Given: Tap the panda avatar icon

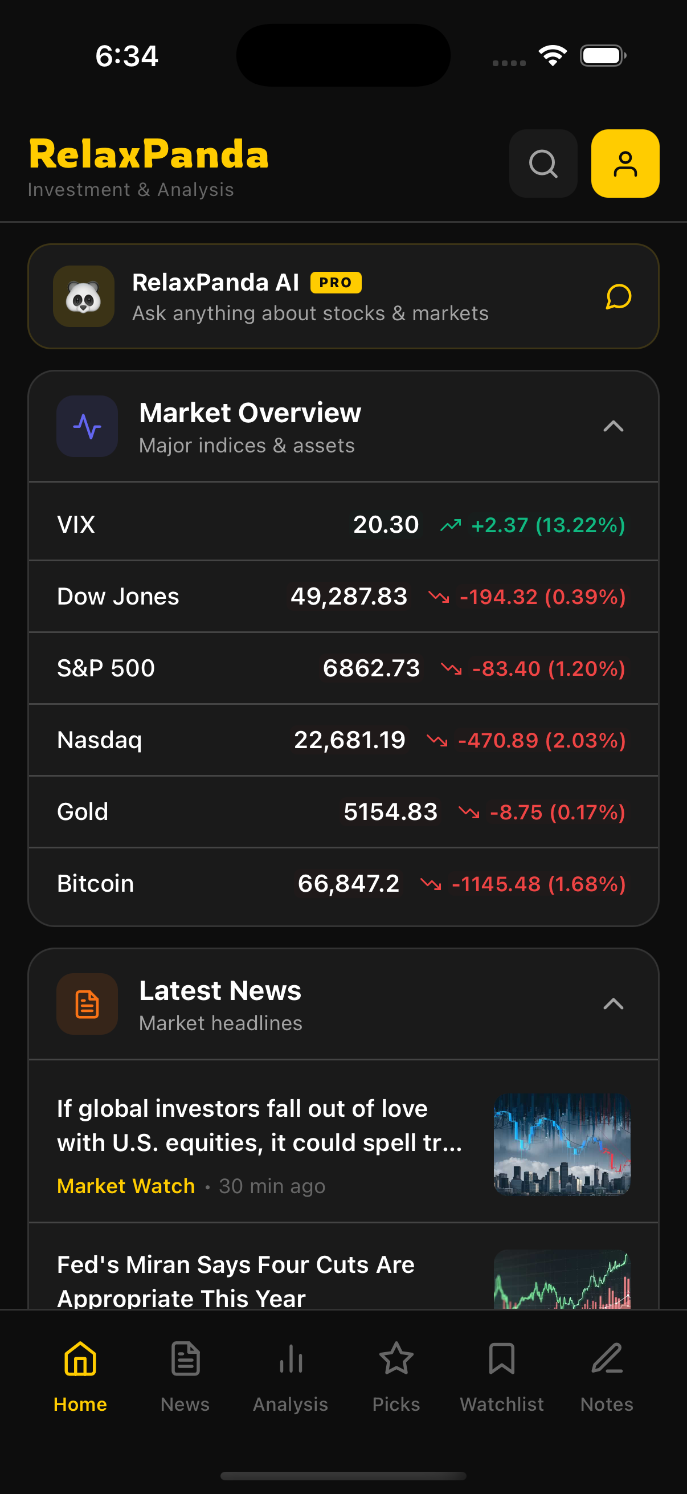Looking at the screenshot, I should [x=84, y=297].
